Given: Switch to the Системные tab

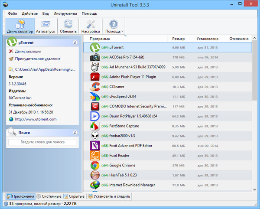Looking at the screenshot, I should tap(49, 196).
